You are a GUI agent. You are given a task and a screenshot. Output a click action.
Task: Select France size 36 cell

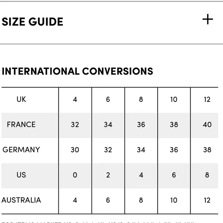[141, 125]
